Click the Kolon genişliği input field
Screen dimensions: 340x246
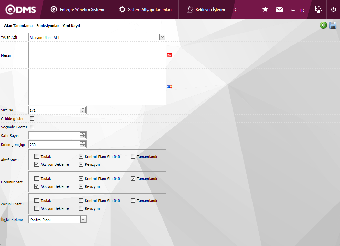click(54, 145)
